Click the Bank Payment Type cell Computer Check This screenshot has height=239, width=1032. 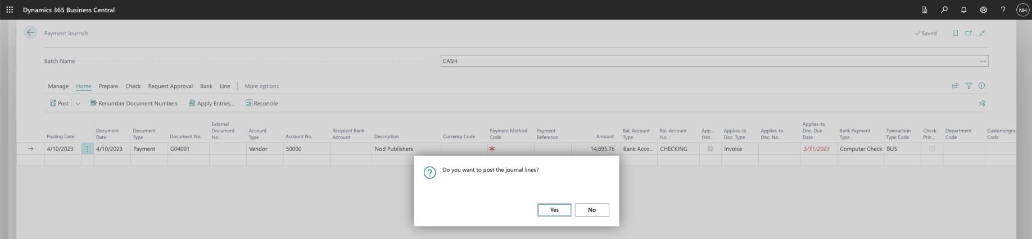pyautogui.click(x=861, y=149)
